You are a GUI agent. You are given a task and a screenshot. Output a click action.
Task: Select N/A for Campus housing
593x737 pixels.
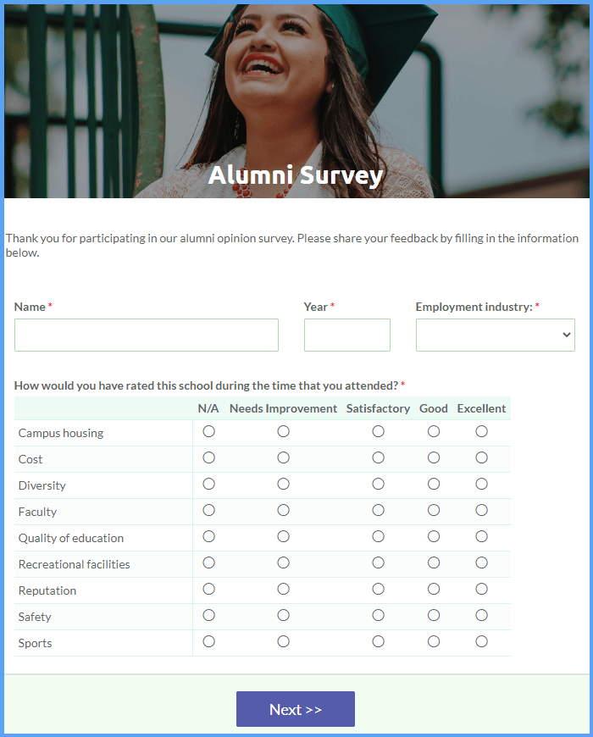pyautogui.click(x=208, y=431)
